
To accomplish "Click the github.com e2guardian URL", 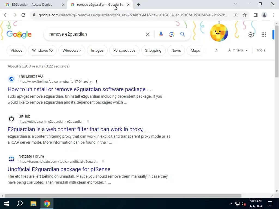I will [x=51, y=122].
